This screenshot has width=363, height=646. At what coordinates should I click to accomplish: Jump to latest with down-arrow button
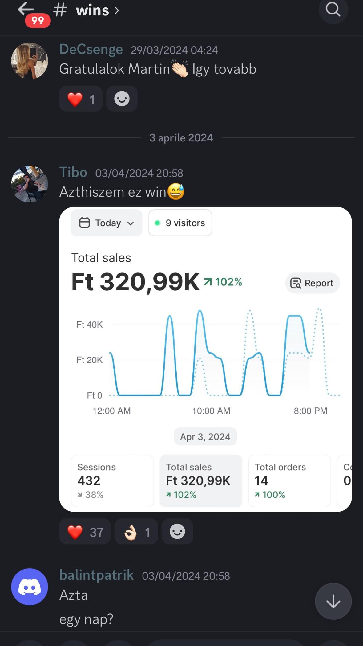[x=333, y=601]
